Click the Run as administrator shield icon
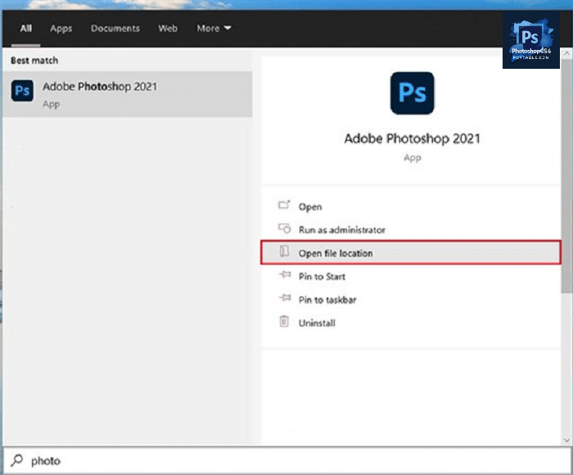The image size is (573, 475). point(284,228)
